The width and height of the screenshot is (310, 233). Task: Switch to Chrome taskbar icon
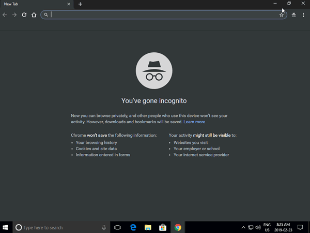pyautogui.click(x=178, y=227)
